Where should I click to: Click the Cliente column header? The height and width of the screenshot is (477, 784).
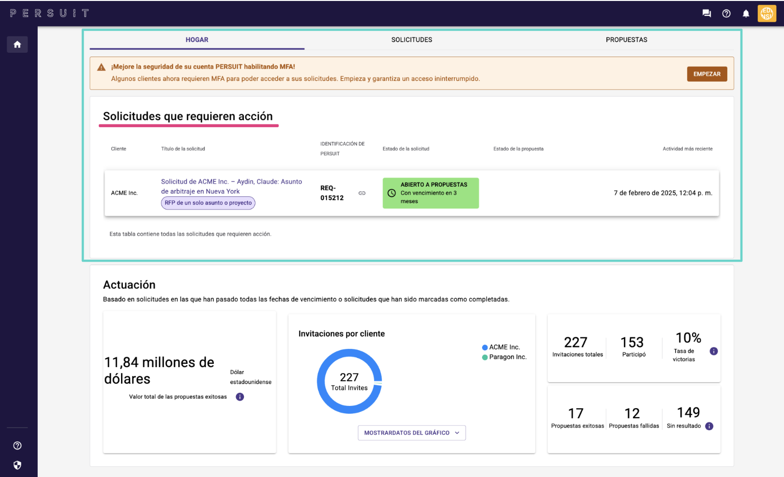click(119, 149)
